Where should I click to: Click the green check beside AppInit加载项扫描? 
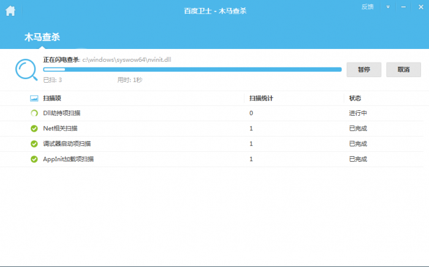(x=34, y=159)
